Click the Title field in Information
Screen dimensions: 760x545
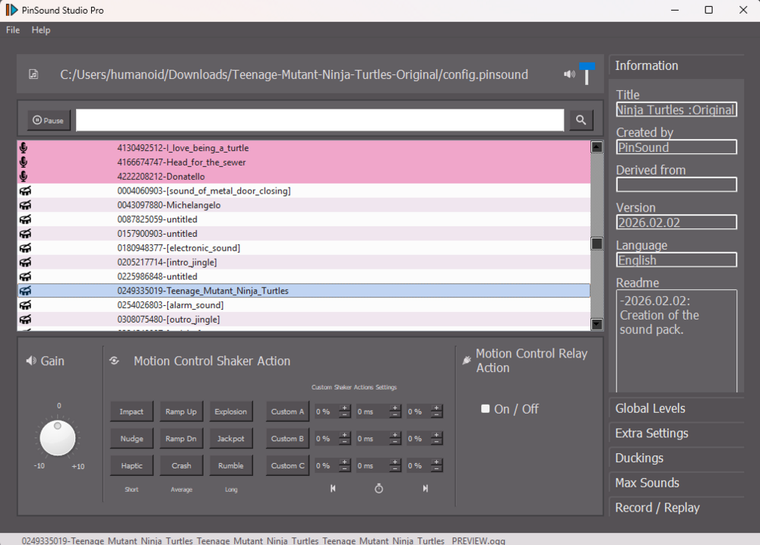coord(676,110)
